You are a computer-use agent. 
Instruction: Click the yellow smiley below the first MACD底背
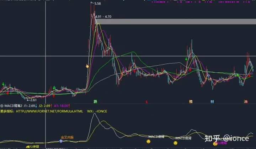(149, 142)
